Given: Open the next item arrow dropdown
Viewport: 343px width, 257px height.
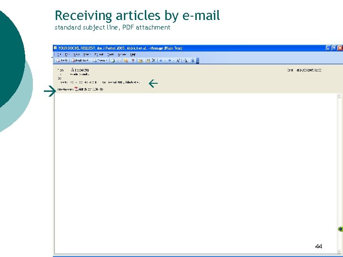Looking at the screenshot, I should click(x=173, y=60).
